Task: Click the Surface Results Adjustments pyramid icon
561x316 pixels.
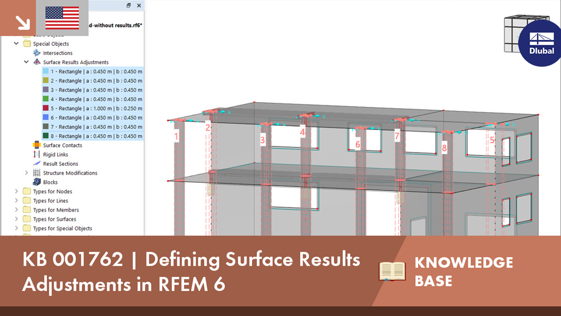Action: 37,61
